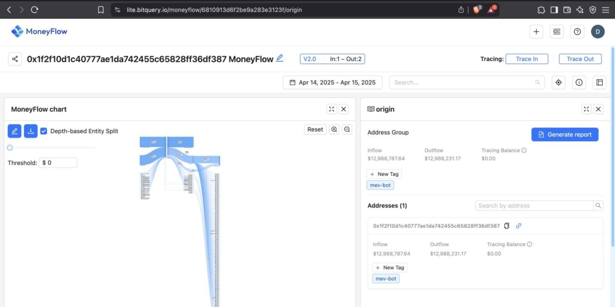
Task: Click the share graph icon beside title
Action: [x=15, y=59]
